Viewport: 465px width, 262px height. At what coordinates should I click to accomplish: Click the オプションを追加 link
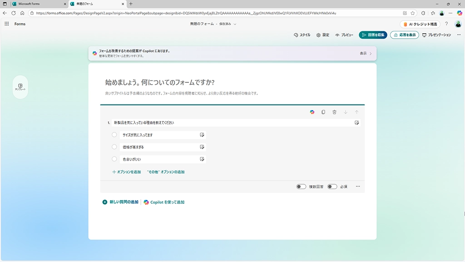tap(126, 172)
